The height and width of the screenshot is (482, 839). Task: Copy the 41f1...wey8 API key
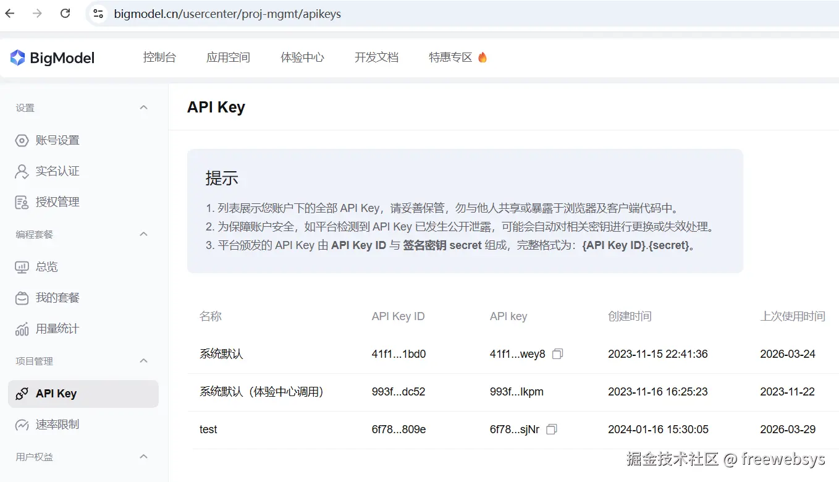point(557,354)
